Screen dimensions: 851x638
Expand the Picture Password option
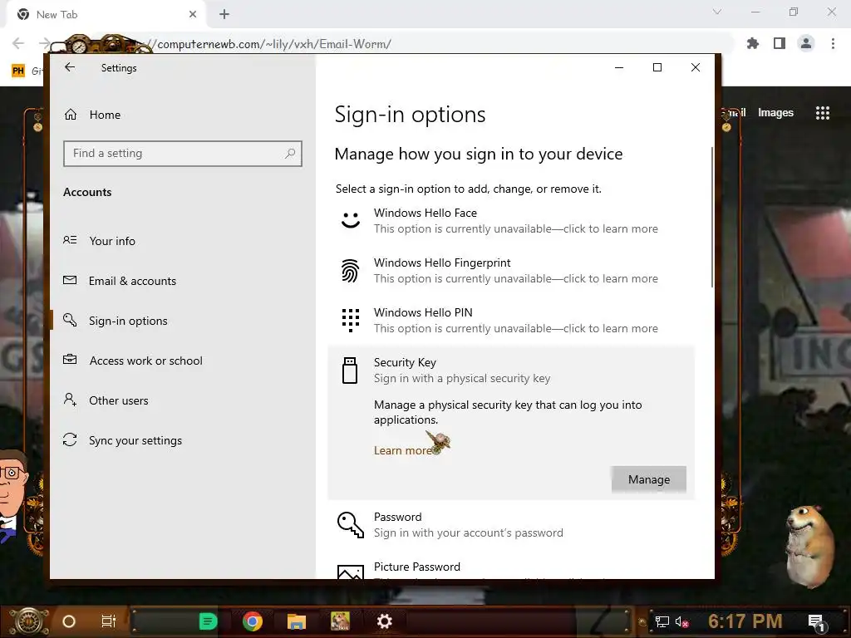[x=511, y=570]
